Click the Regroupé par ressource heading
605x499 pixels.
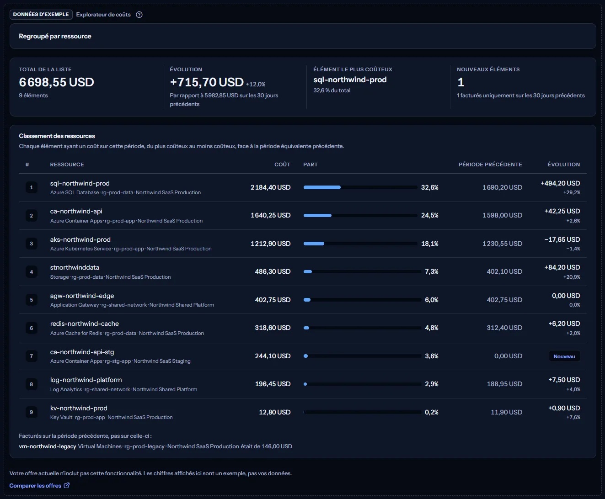coord(55,36)
